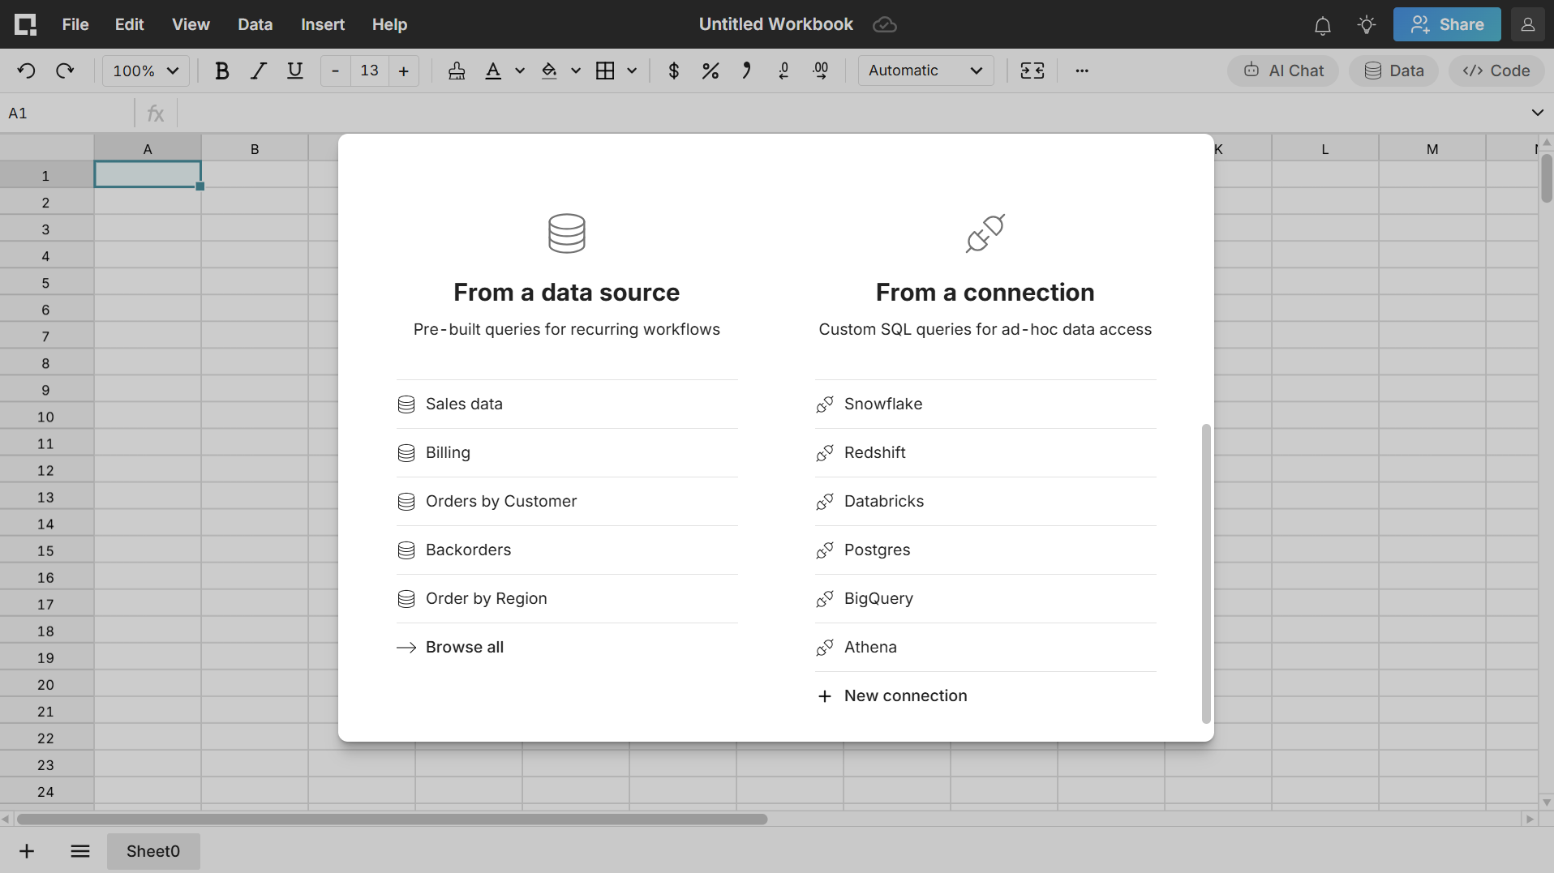This screenshot has height=873, width=1554.
Task: Click Browse all data sources
Action: pos(567,647)
